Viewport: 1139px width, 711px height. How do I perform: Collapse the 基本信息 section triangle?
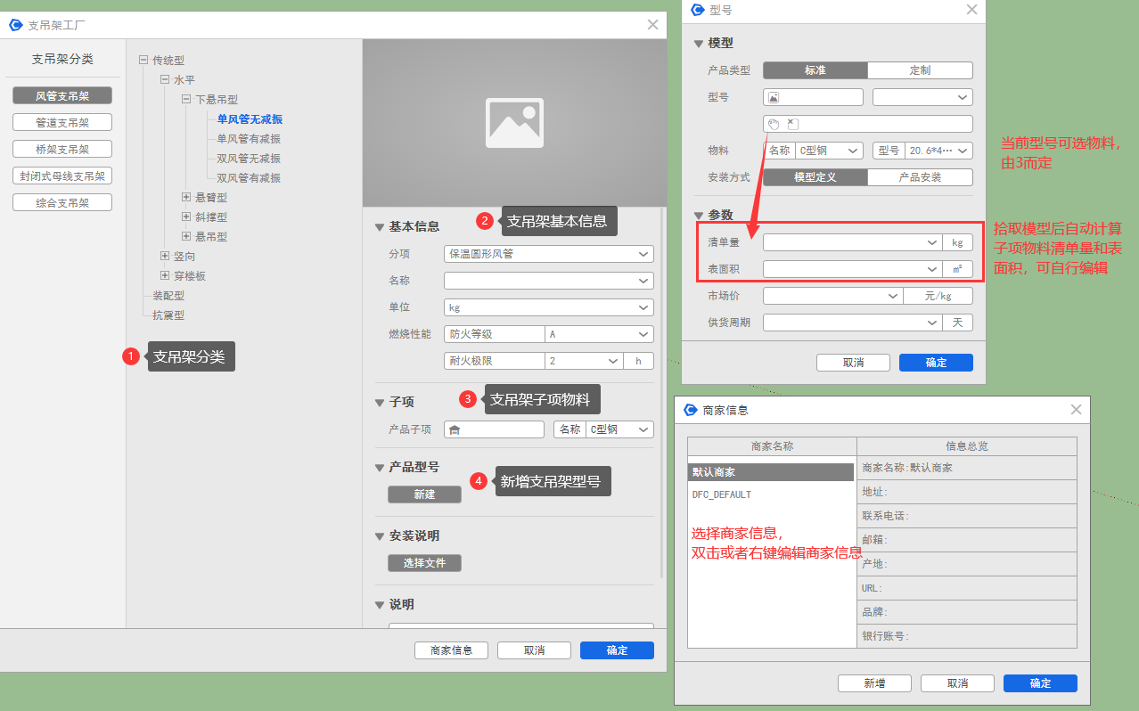click(x=380, y=226)
